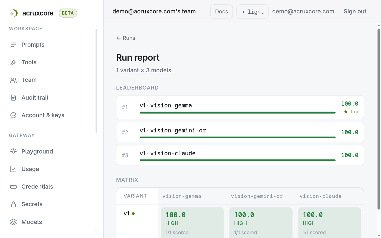
Task: Click the Usage chart icon
Action: tap(13, 169)
